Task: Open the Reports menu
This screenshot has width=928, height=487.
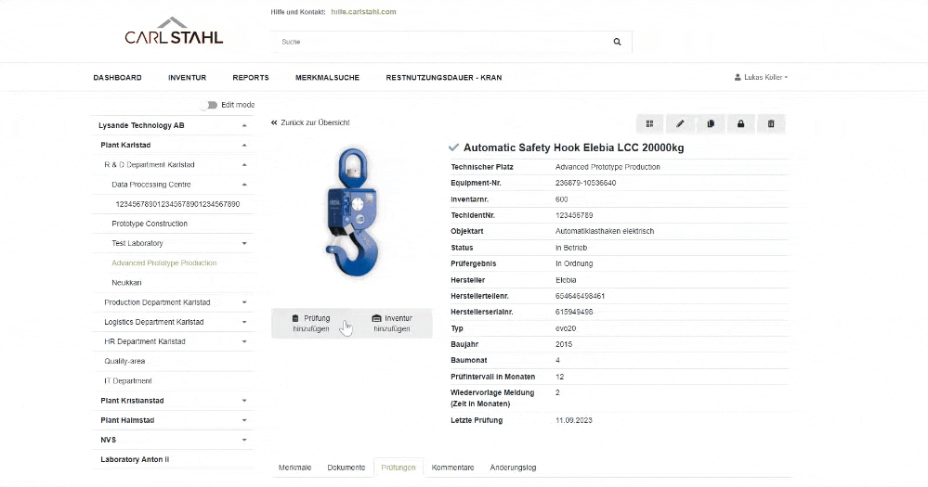Action: [x=251, y=78]
